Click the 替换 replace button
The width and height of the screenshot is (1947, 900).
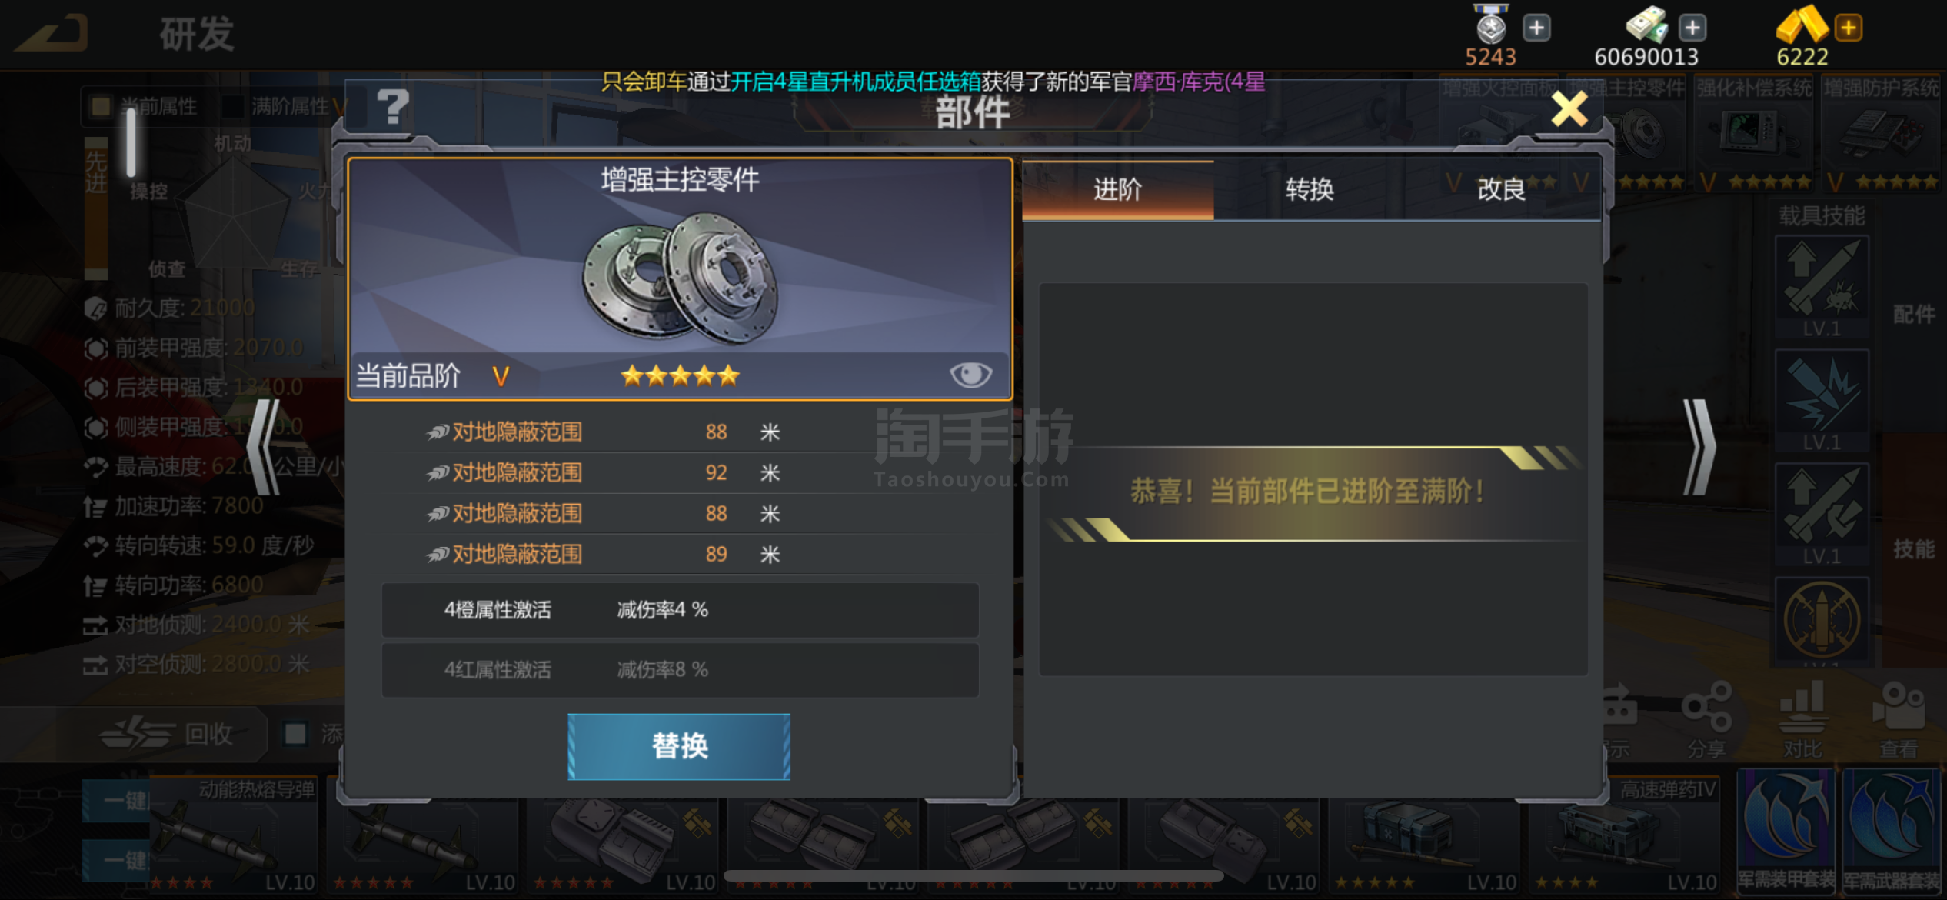click(679, 746)
